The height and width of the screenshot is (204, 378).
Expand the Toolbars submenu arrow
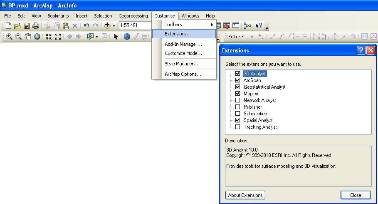(212, 25)
